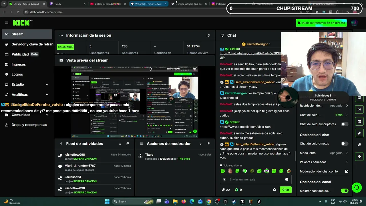Toggle Chat de solo-emotes switch

pyautogui.click(x=345, y=144)
